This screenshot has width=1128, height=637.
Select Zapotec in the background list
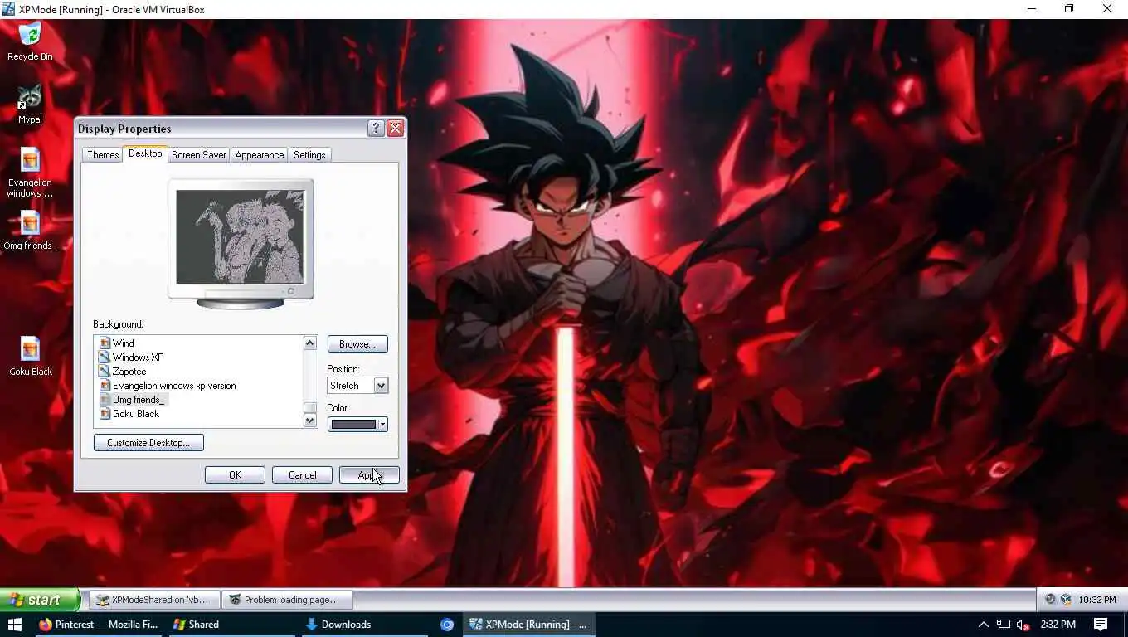click(129, 372)
